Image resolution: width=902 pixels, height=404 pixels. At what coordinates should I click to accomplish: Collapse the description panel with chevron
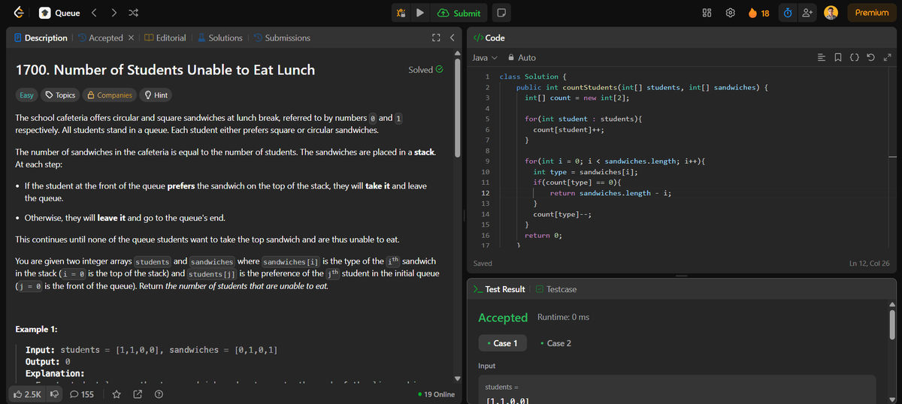[452, 38]
